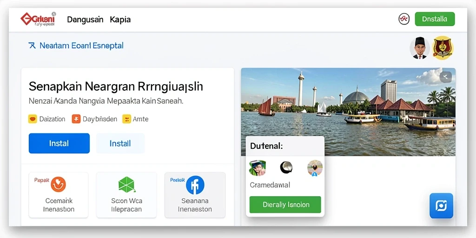Image resolution: width=476 pixels, height=238 pixels.
Task: Click the green cube Scion Wca icon
Action: point(126,184)
